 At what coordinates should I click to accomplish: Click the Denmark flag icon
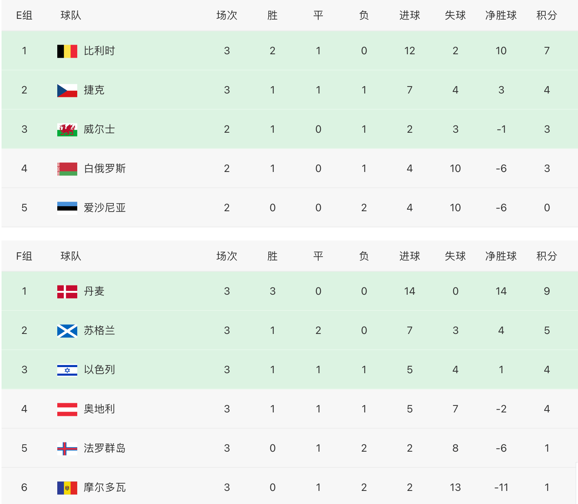(x=67, y=292)
